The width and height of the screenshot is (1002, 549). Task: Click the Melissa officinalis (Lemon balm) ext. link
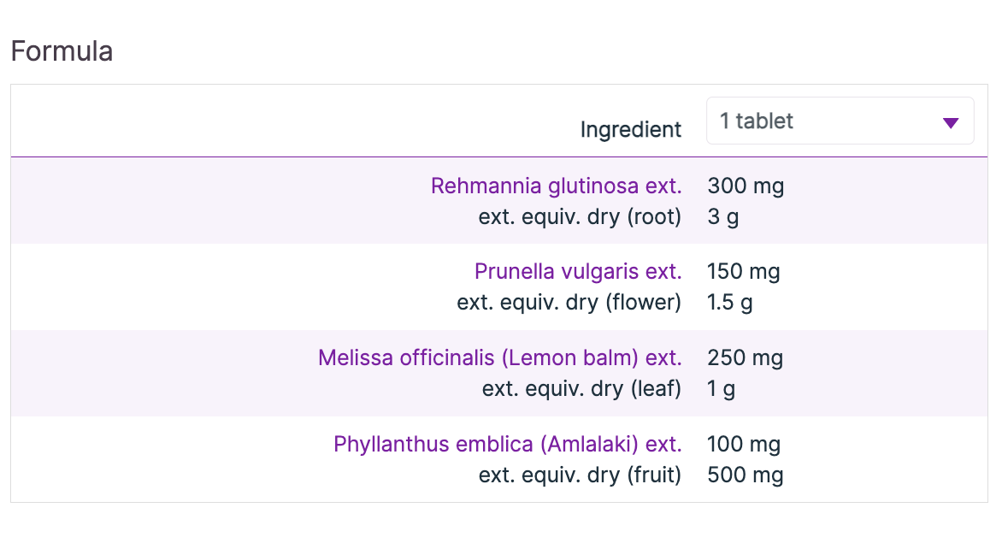[x=499, y=357]
